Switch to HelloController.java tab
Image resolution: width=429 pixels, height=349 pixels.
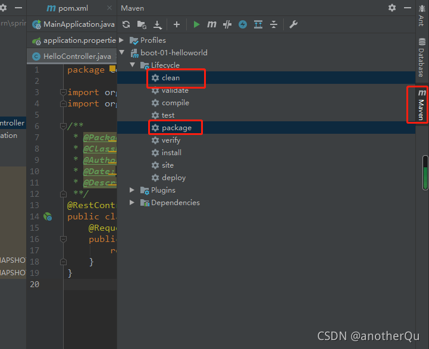71,56
